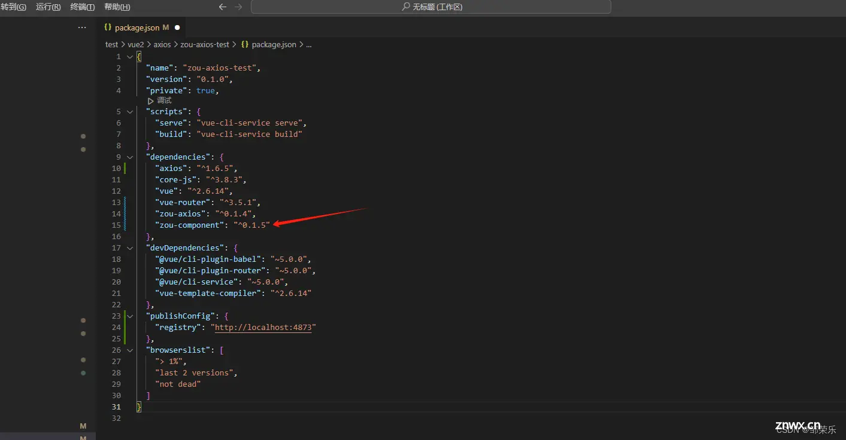The height and width of the screenshot is (440, 846).
Task: Click the JSON braces icon on the tab
Action: tap(108, 27)
